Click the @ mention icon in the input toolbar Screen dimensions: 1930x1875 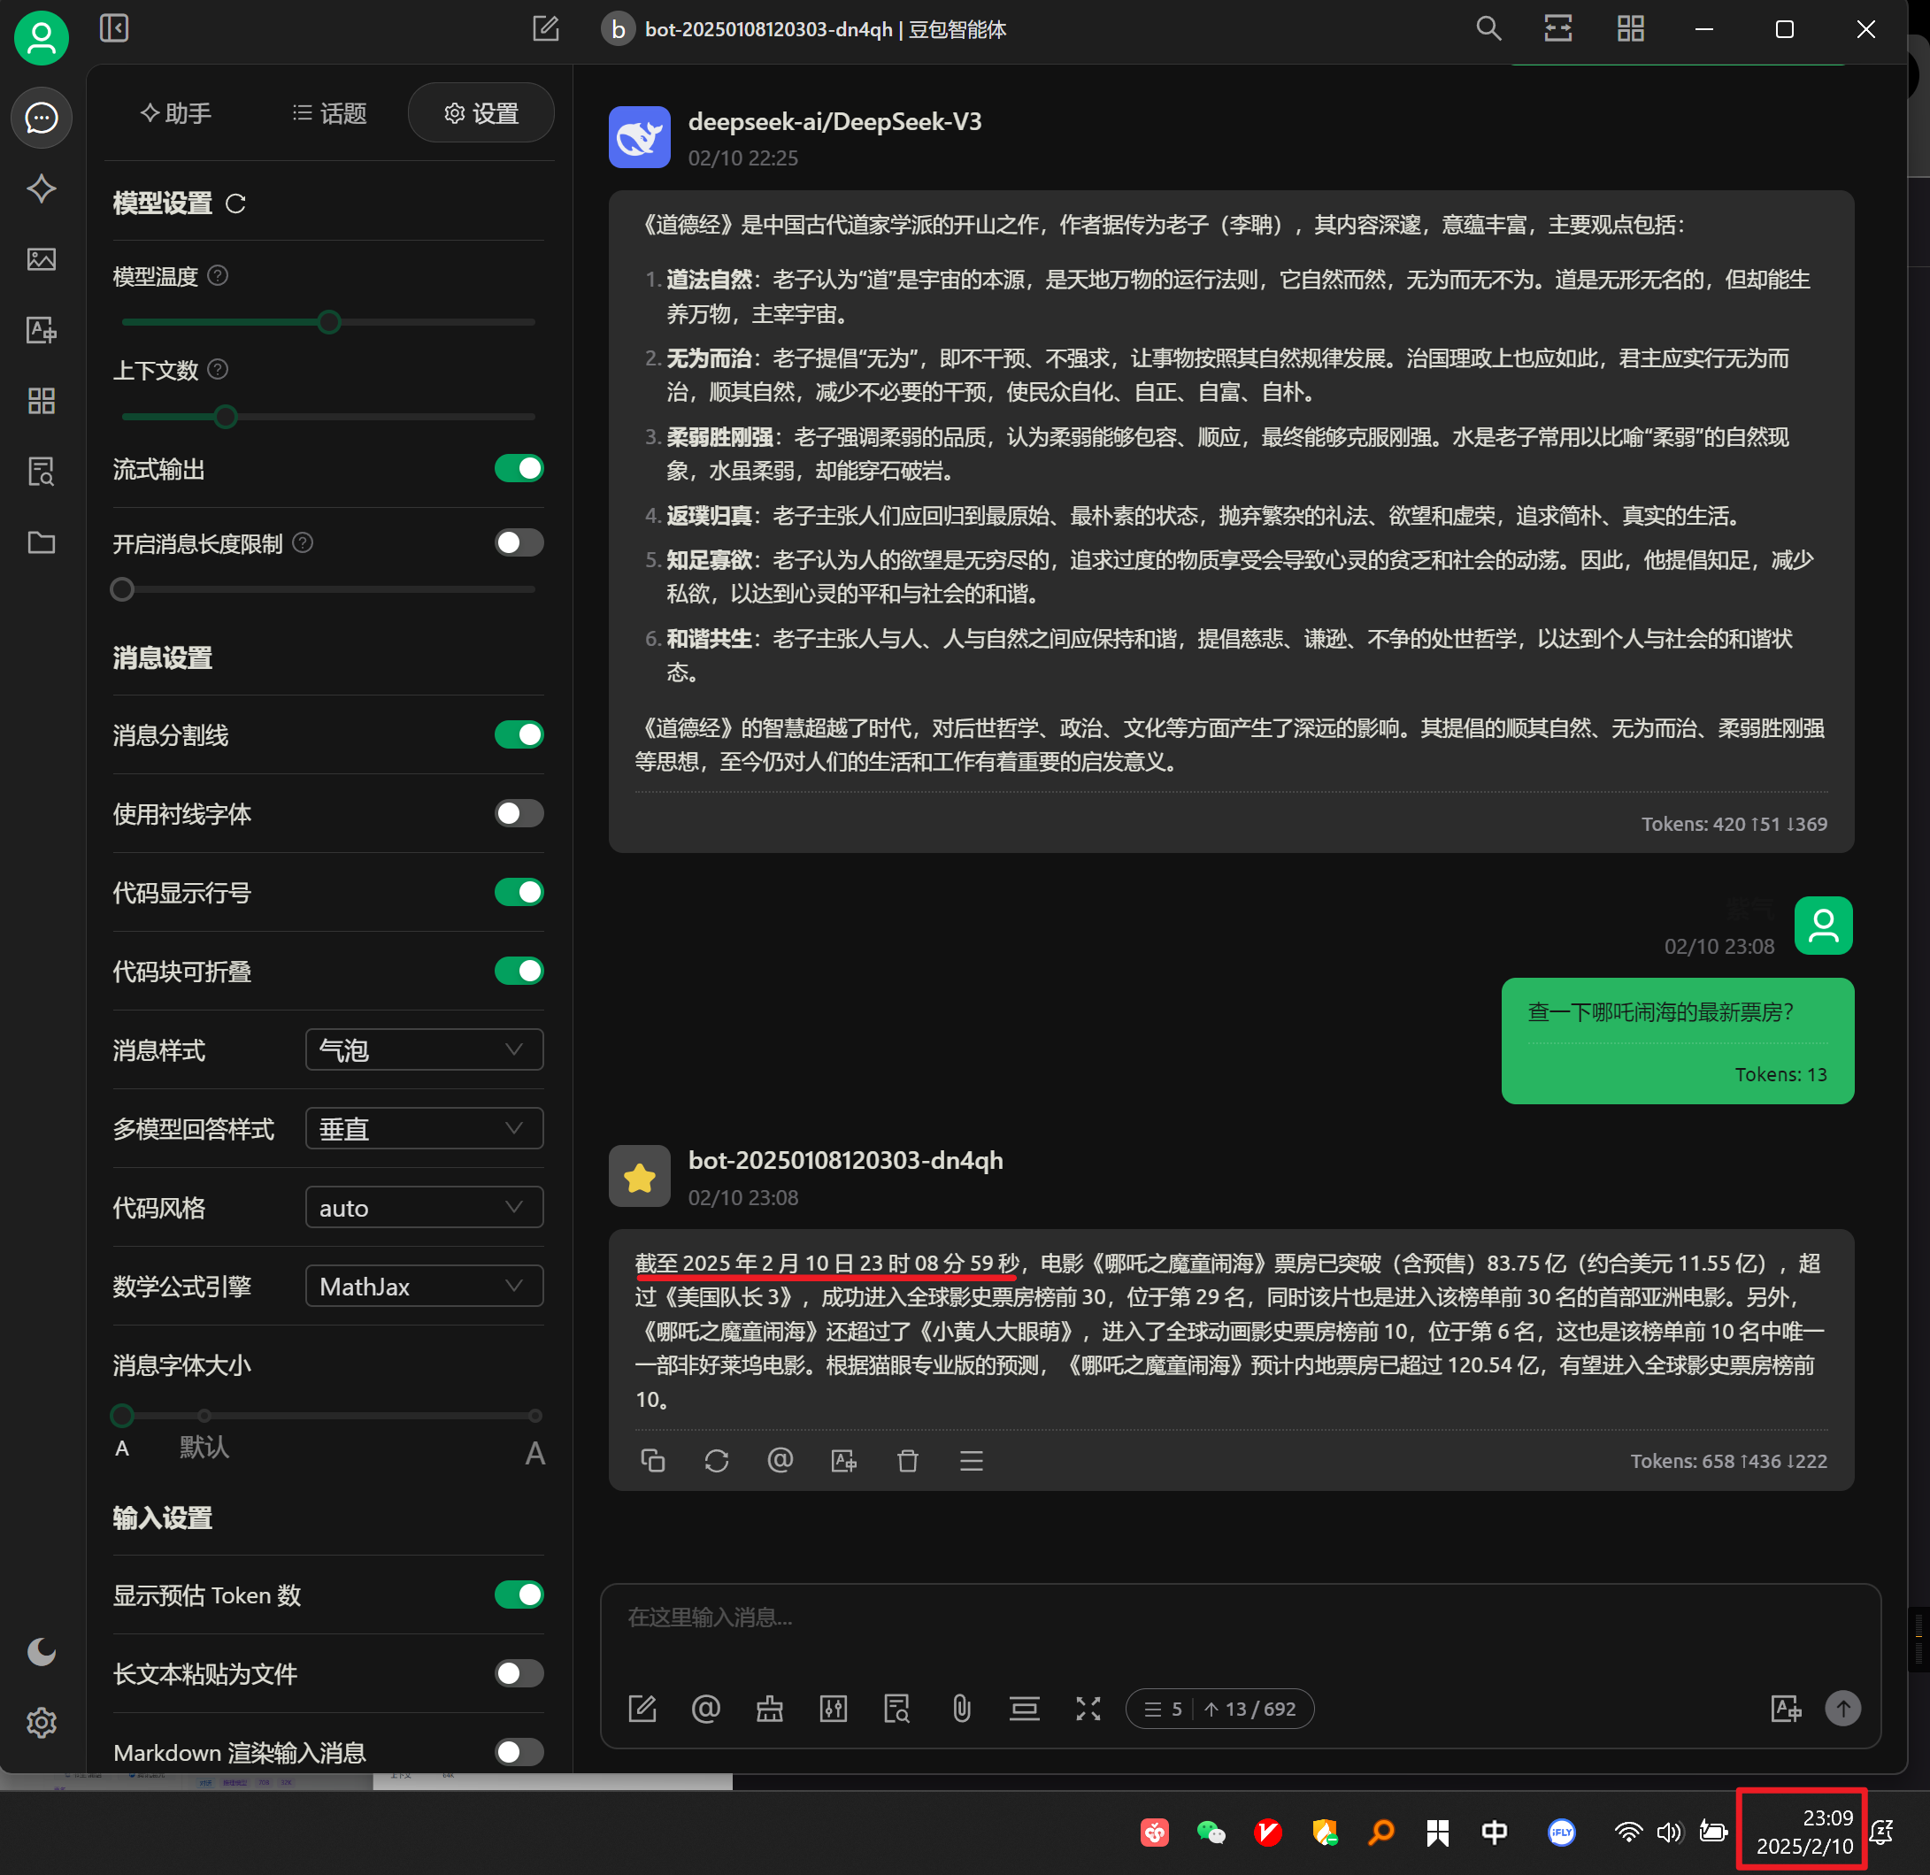coord(706,1709)
